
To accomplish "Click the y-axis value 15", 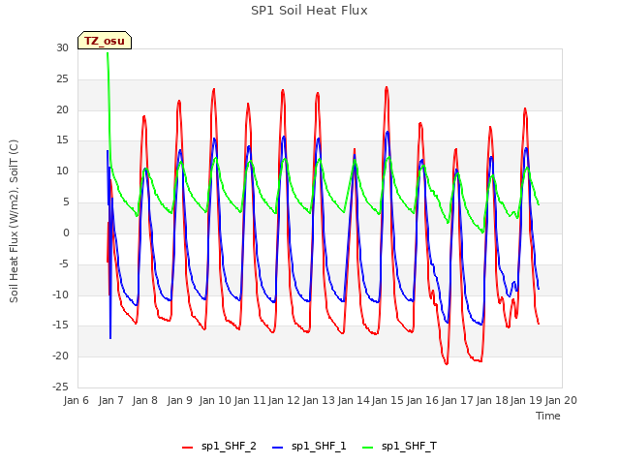I will click(x=62, y=140).
